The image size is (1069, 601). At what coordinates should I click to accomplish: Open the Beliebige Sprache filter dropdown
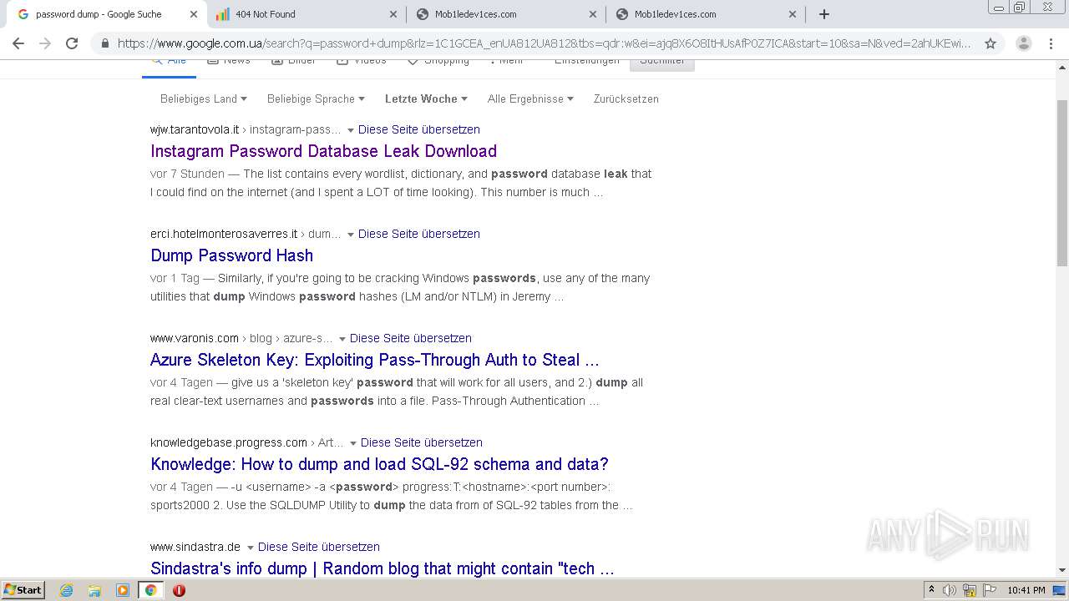[x=316, y=98]
